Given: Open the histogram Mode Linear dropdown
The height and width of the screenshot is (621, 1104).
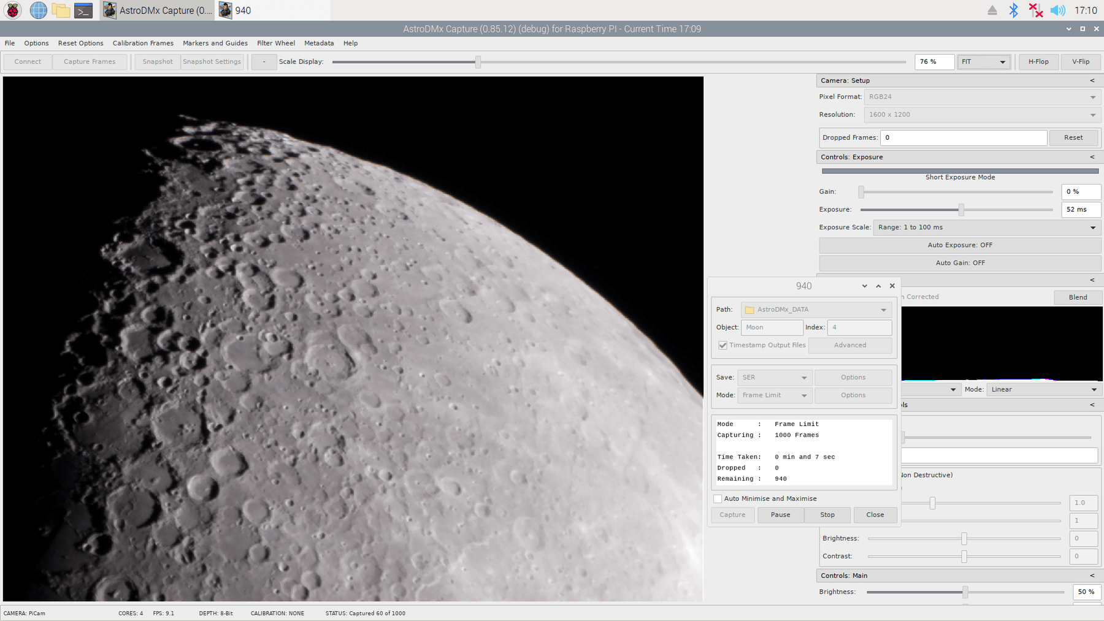Looking at the screenshot, I should tap(1044, 389).
